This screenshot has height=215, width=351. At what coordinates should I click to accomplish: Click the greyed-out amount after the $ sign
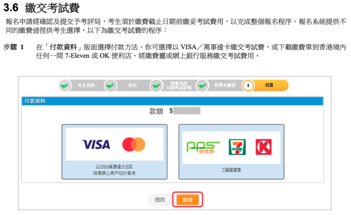(187, 111)
